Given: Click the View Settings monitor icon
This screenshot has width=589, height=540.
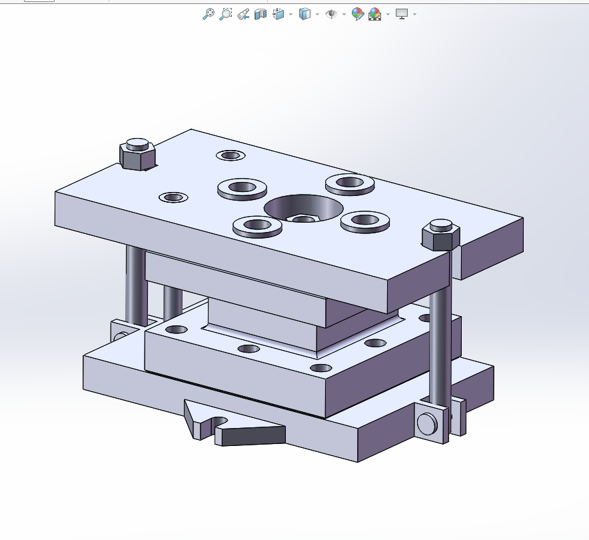Looking at the screenshot, I should click(402, 14).
